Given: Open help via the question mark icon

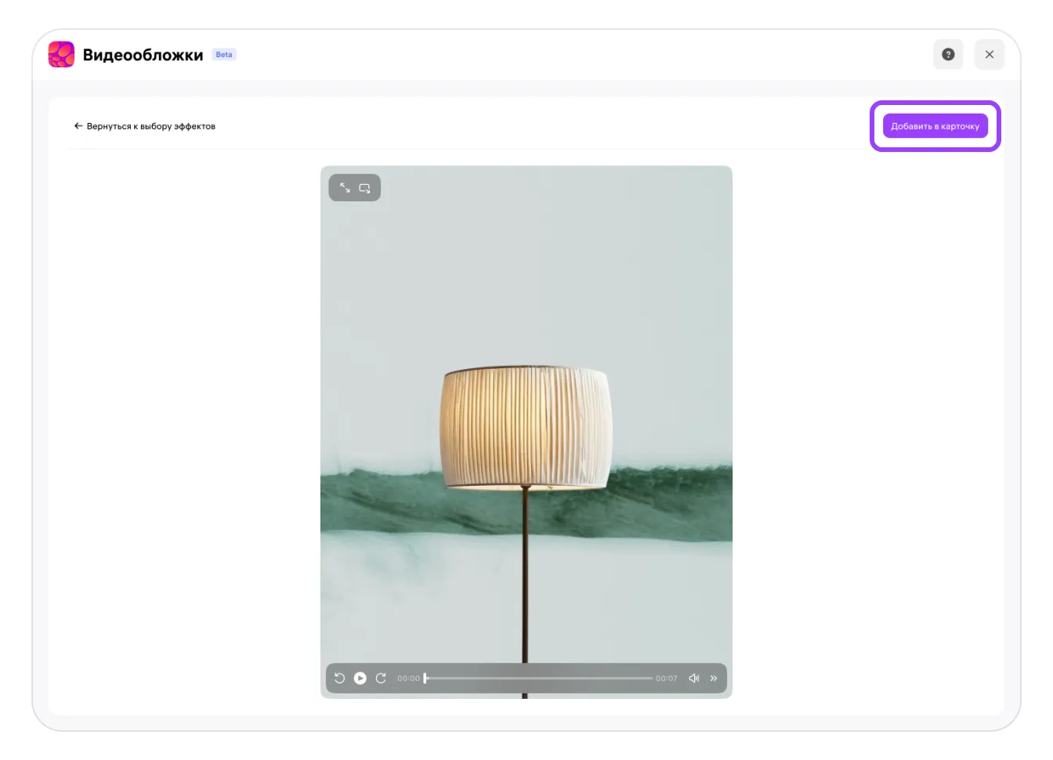Looking at the screenshot, I should [948, 55].
